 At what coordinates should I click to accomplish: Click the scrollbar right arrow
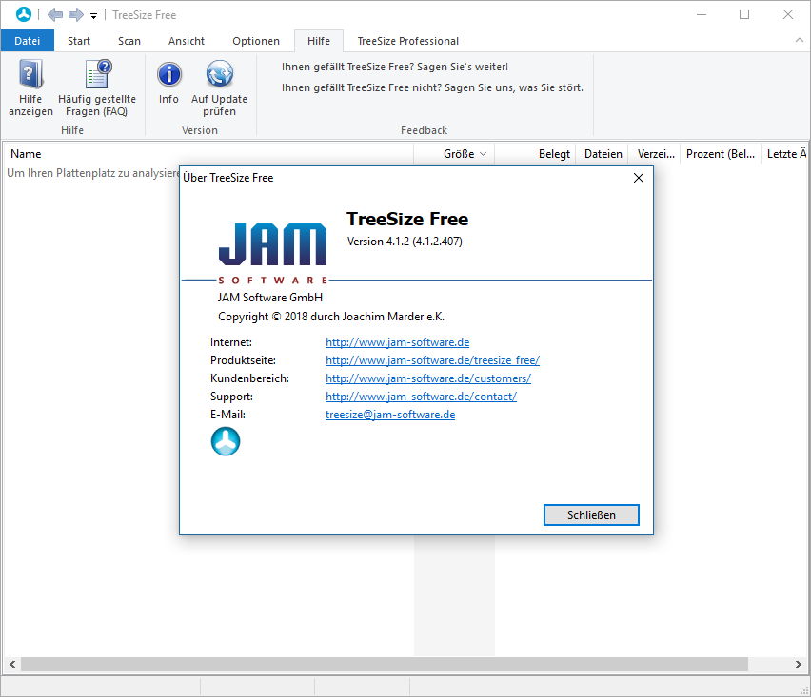pos(798,664)
